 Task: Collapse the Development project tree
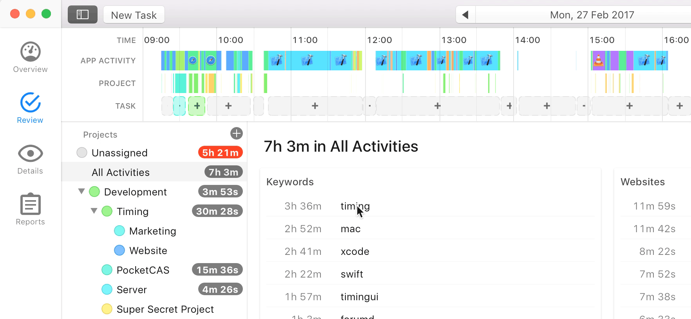[81, 191]
